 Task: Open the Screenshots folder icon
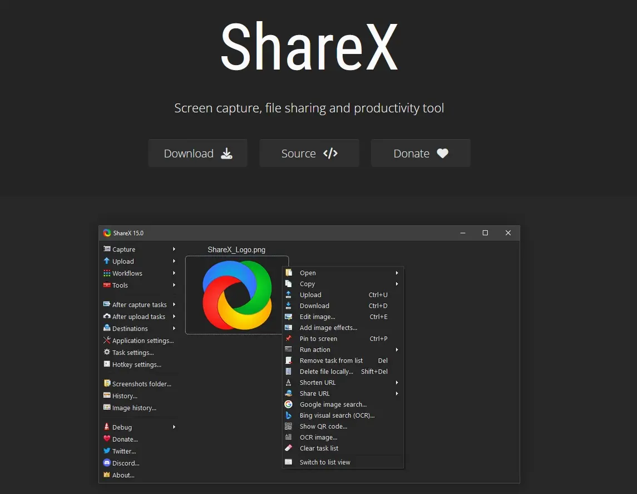pos(107,384)
